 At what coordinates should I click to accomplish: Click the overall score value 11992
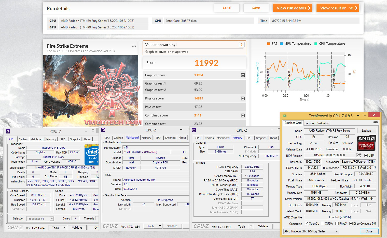206,63
